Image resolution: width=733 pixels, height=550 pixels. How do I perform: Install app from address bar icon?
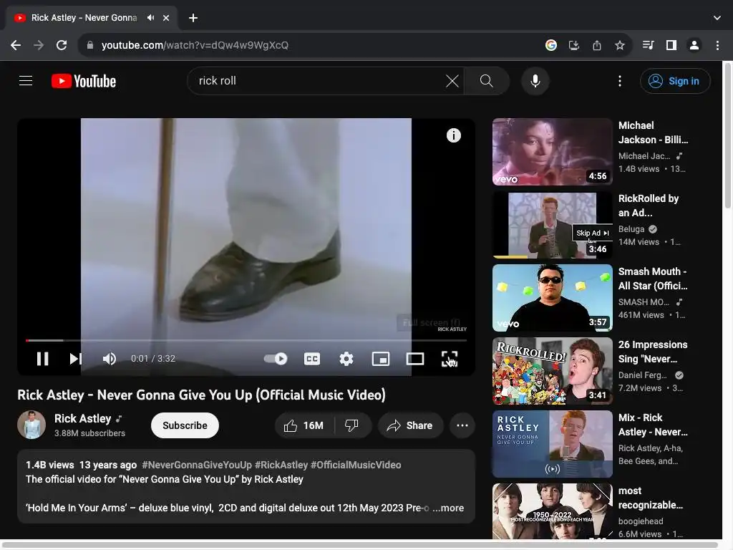click(x=574, y=45)
